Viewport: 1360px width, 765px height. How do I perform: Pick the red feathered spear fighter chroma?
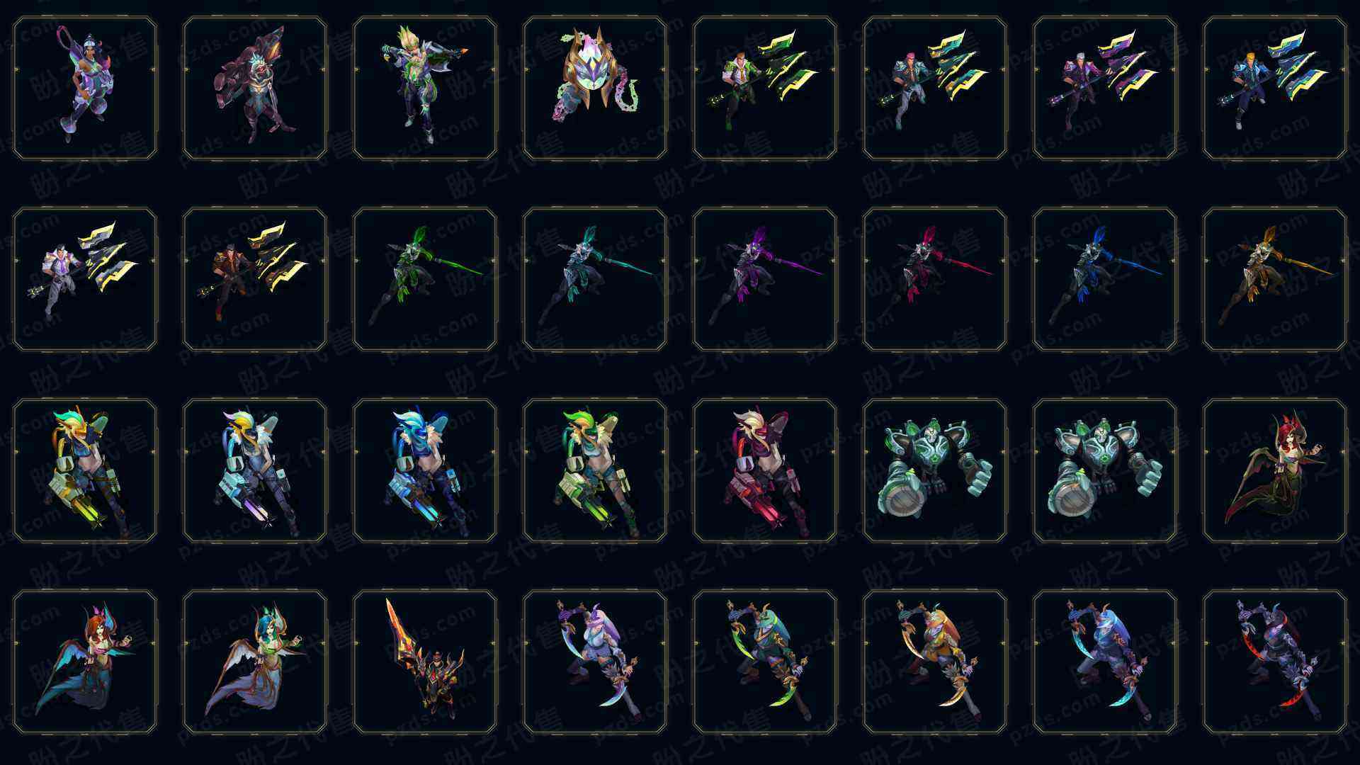click(x=935, y=279)
